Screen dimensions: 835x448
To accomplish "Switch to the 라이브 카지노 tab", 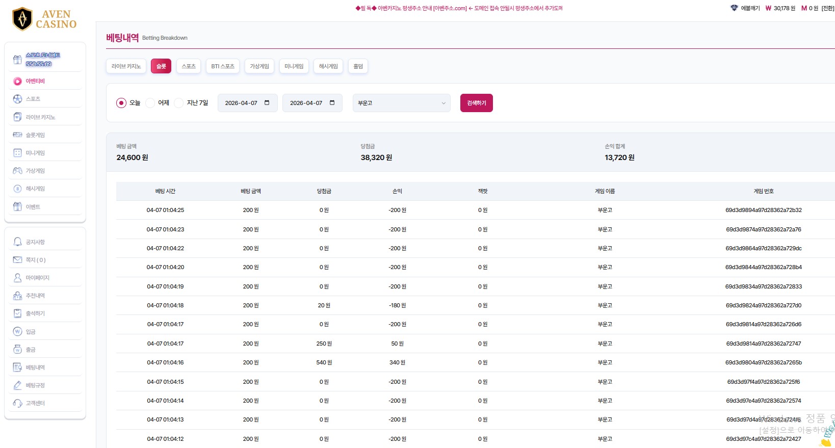I will pyautogui.click(x=126, y=66).
